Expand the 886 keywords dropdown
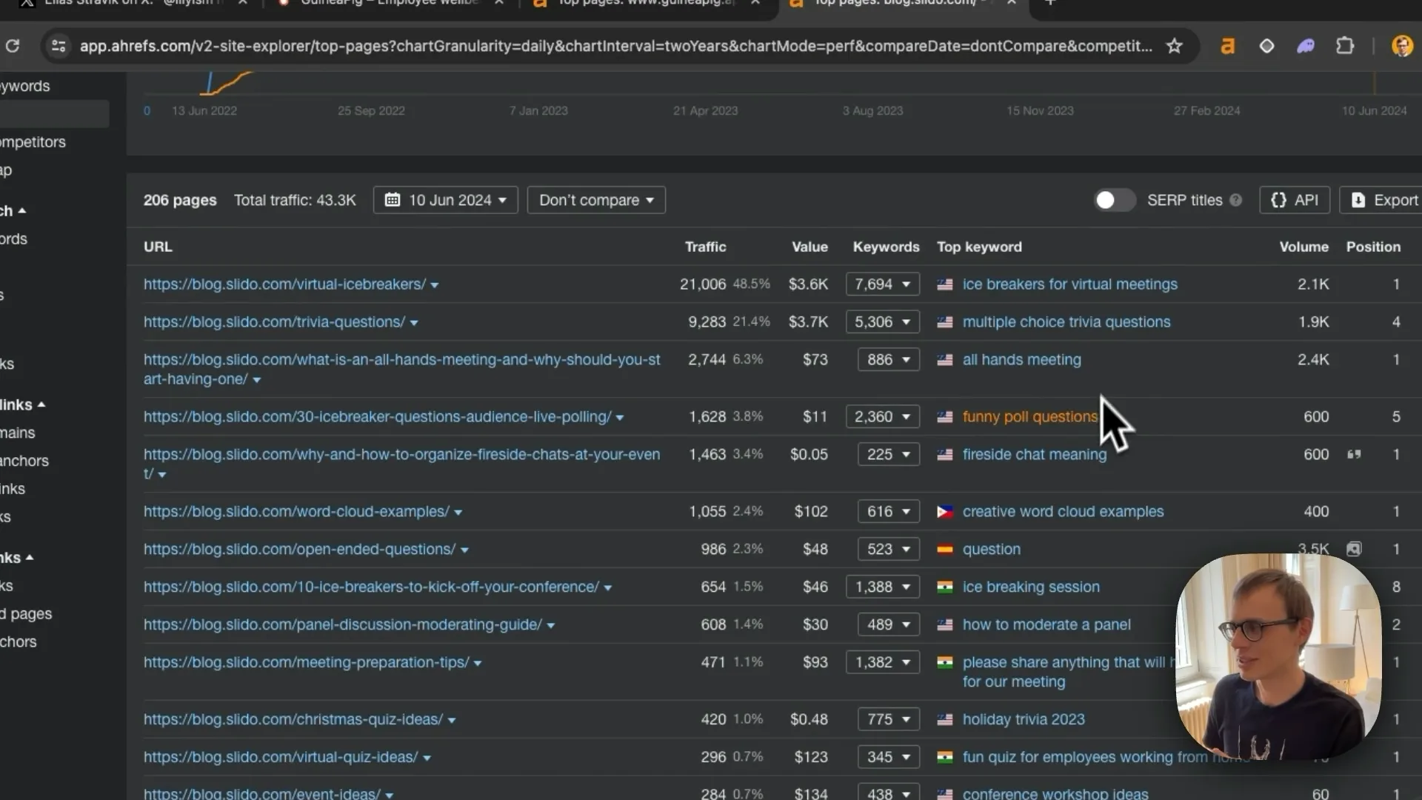1422x800 pixels. (x=888, y=360)
